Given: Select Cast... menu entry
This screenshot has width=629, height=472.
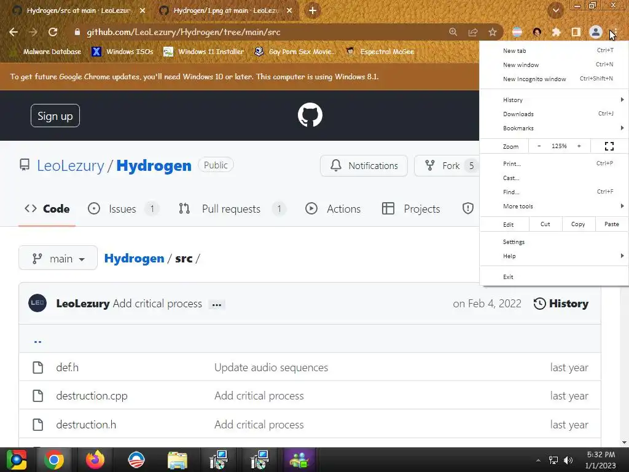Looking at the screenshot, I should tap(554, 178).
